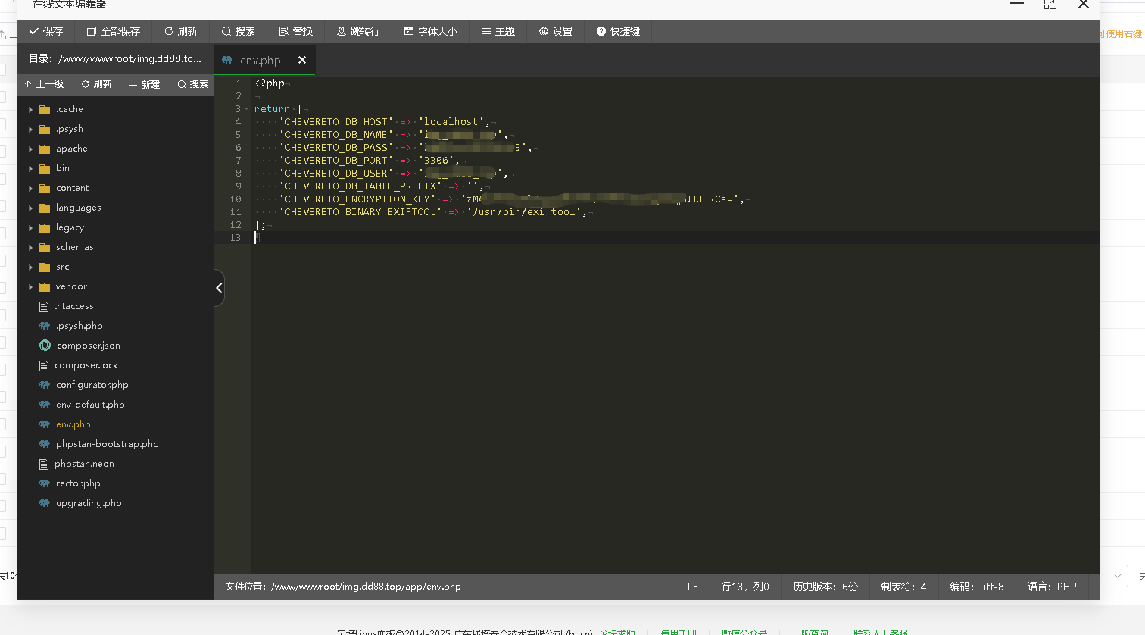Open the Theme (主题) menu
1145x635 pixels.
pyautogui.click(x=498, y=31)
